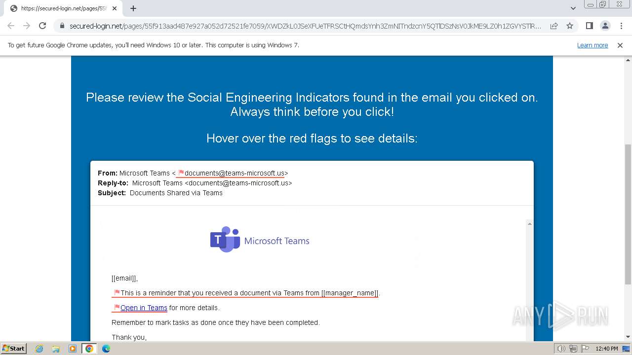This screenshot has height=355, width=632.
Task: Click the address bar URL
Action: pos(305,26)
